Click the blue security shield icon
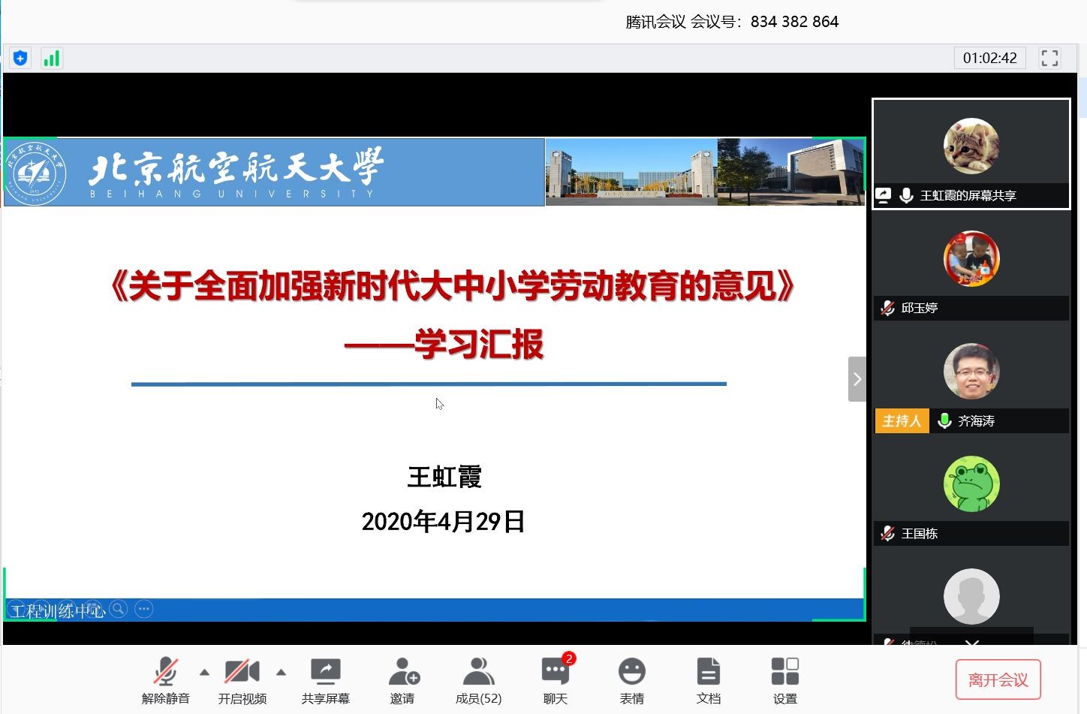 pyautogui.click(x=20, y=58)
